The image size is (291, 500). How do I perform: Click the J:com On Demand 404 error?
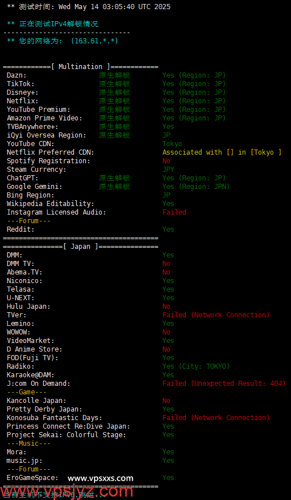[x=224, y=384]
